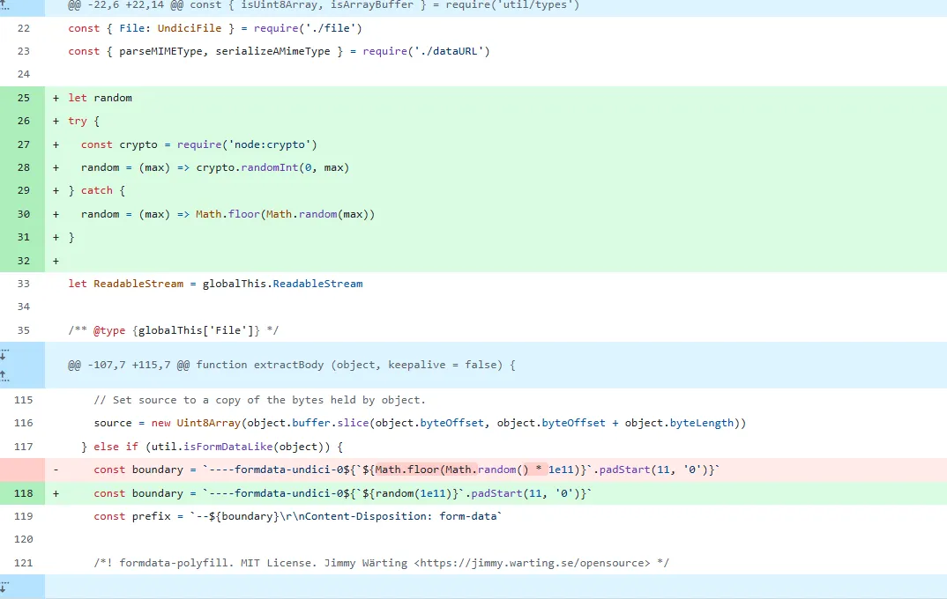Click expand-down arrow before the extractBody hunk
This screenshot has height=599, width=947.
pyautogui.click(x=5, y=354)
